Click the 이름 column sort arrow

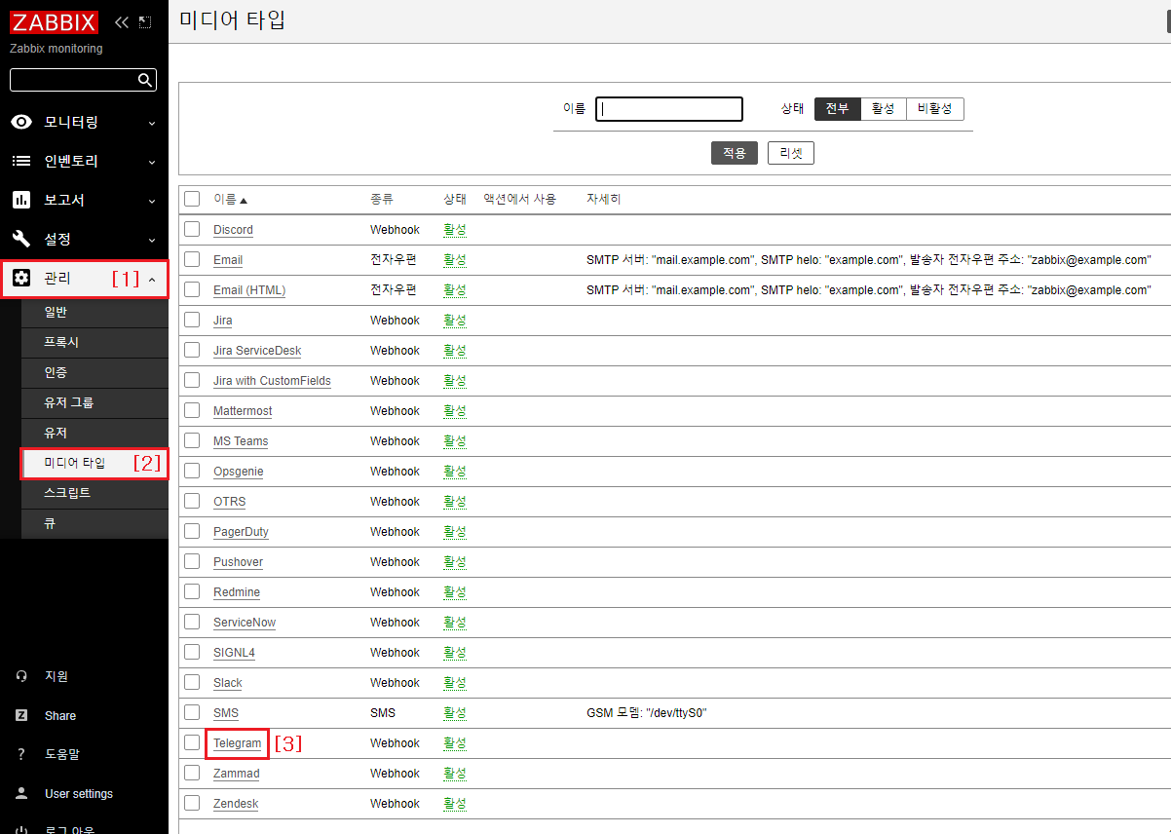point(244,200)
